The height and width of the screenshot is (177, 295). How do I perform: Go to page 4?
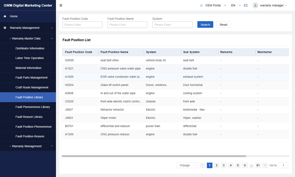pos(231,165)
